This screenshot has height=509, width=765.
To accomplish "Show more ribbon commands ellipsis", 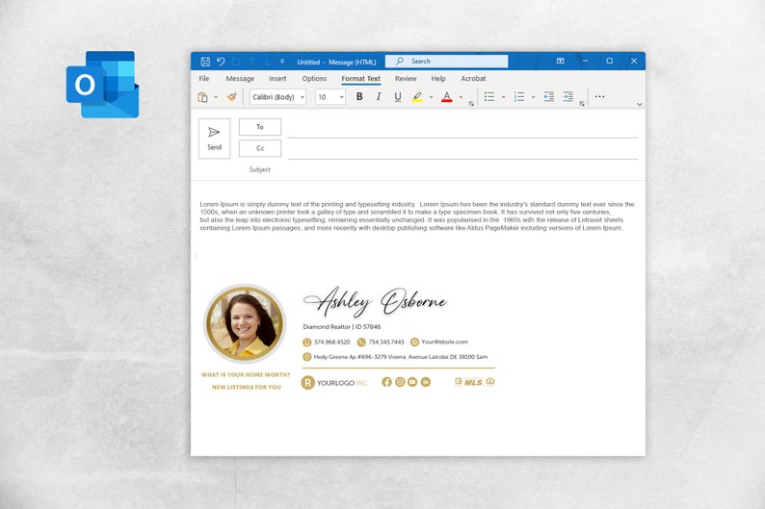I will 599,96.
